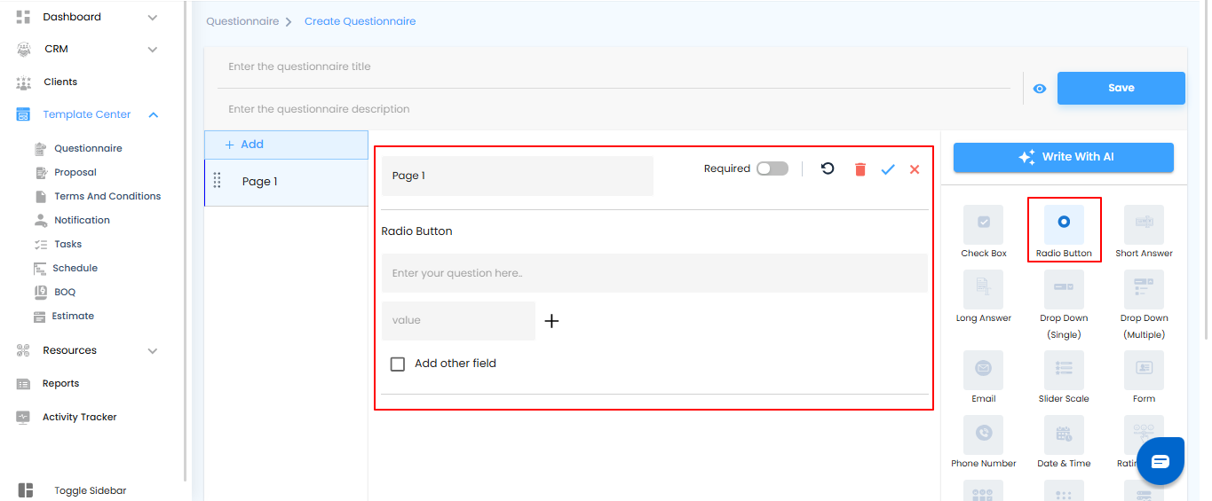Click the questionnaire title input field
The height and width of the screenshot is (501, 1212).
pyautogui.click(x=613, y=67)
